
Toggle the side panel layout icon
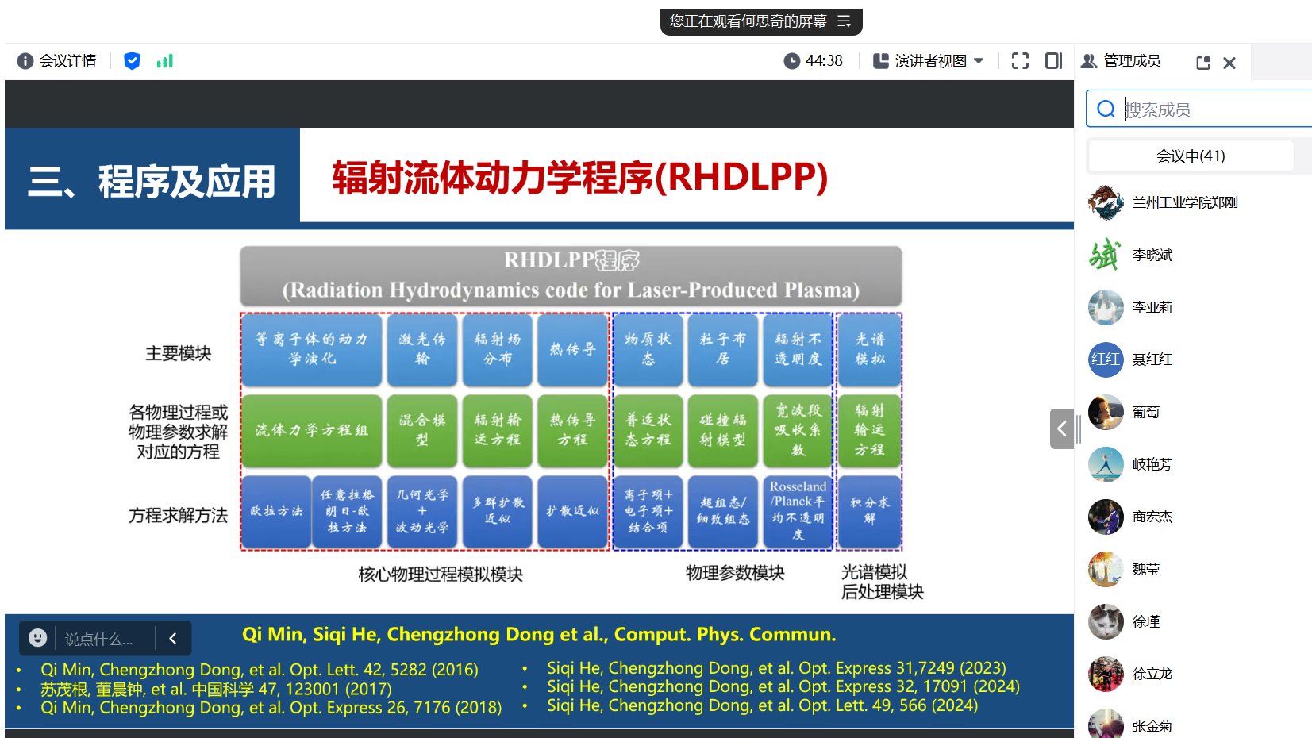click(1053, 61)
